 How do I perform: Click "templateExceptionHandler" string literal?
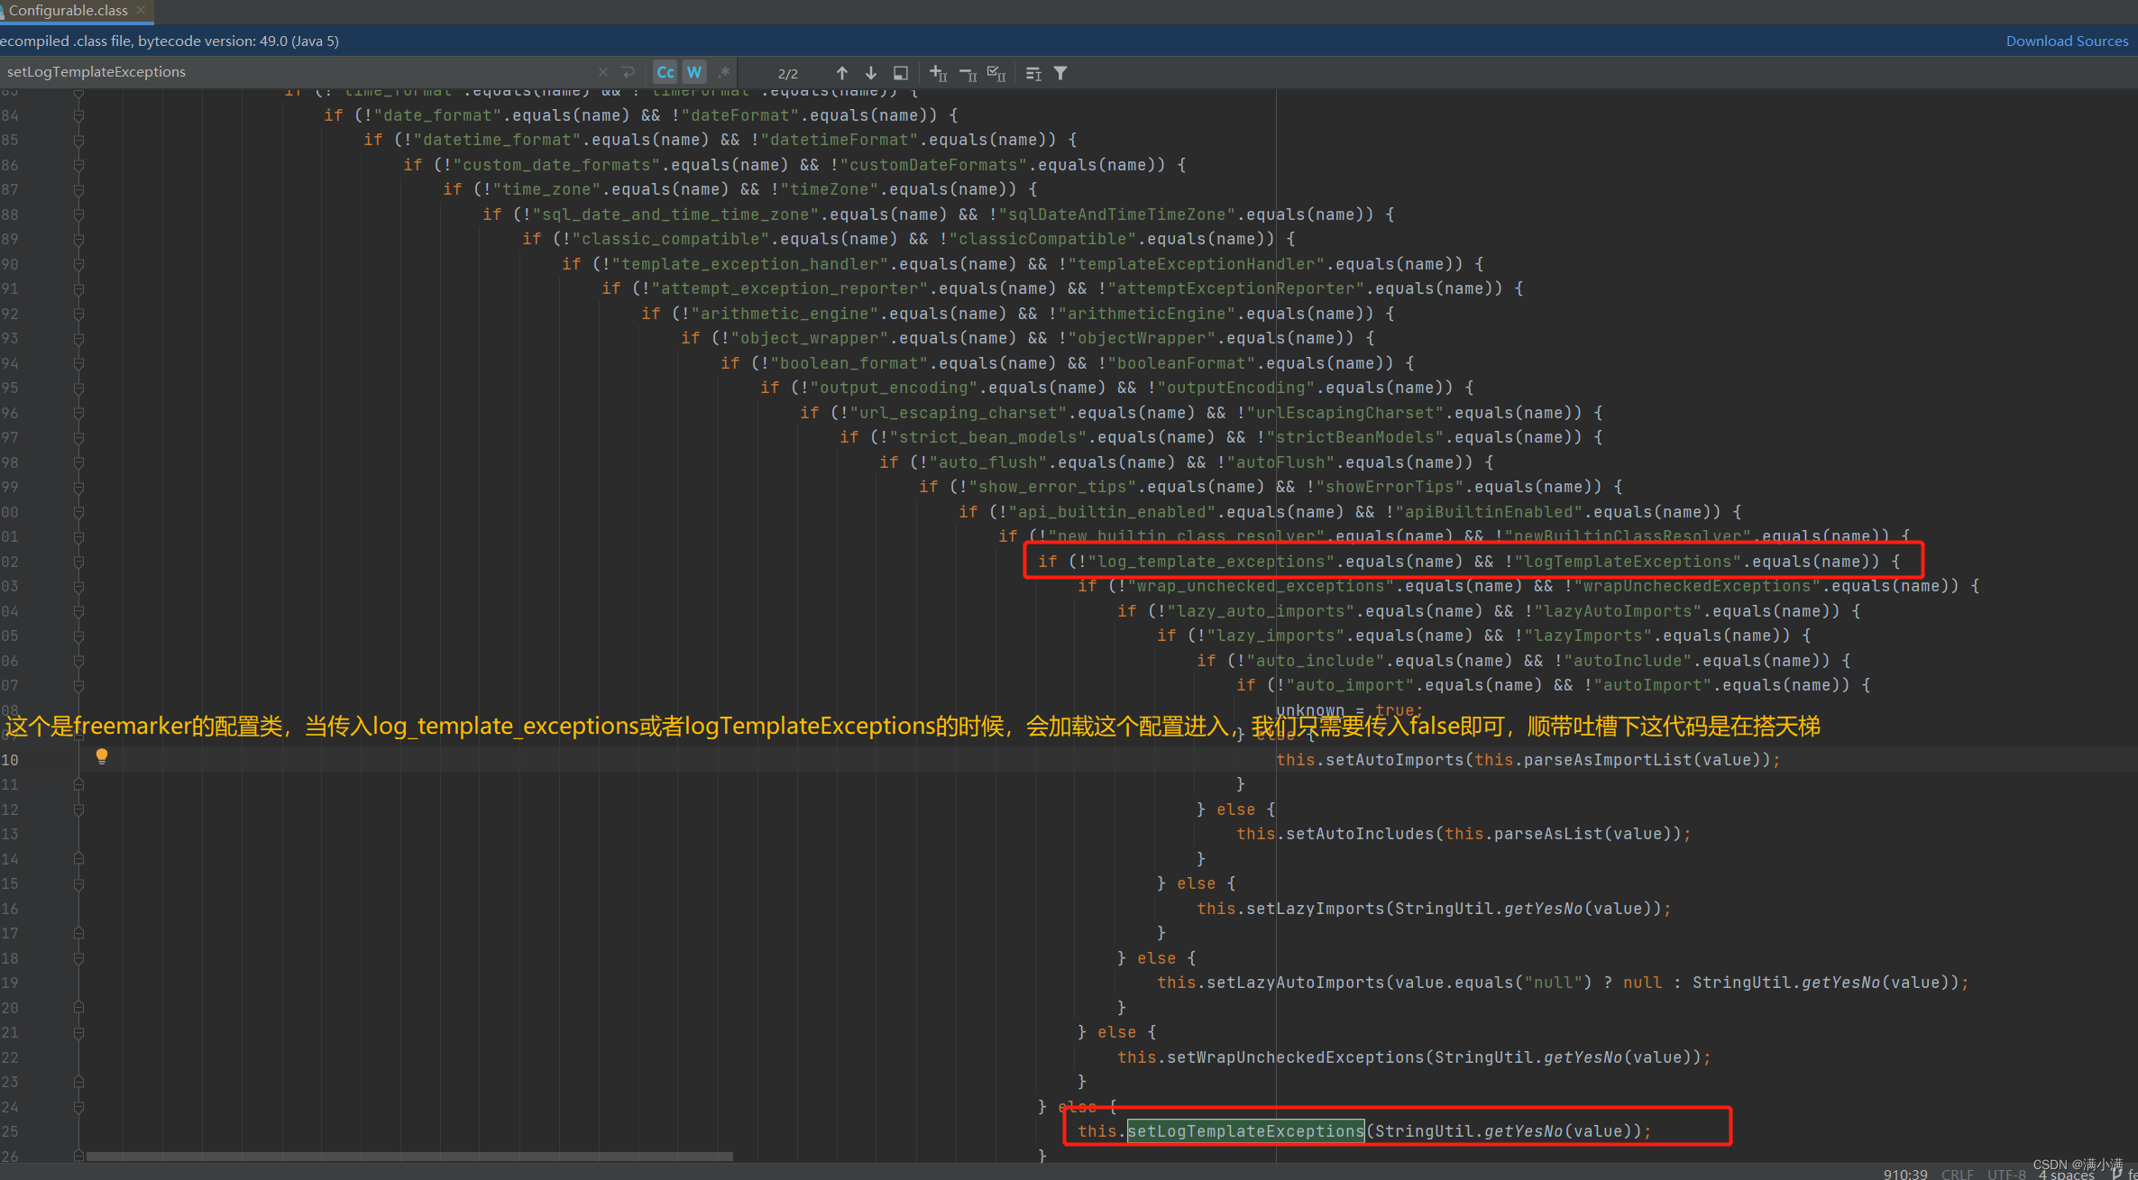[x=1197, y=264]
